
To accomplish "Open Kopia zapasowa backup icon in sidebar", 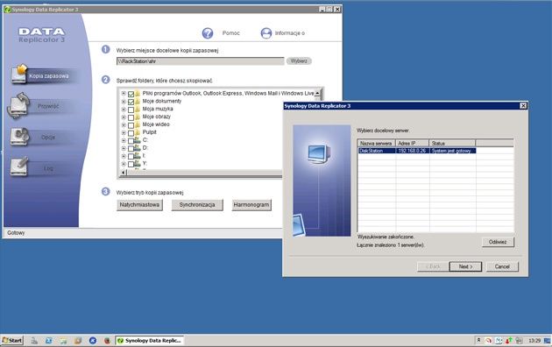I will [19, 74].
